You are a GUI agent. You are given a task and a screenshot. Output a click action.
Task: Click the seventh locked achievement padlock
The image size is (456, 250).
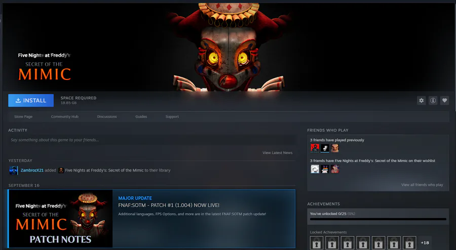tap(409, 243)
